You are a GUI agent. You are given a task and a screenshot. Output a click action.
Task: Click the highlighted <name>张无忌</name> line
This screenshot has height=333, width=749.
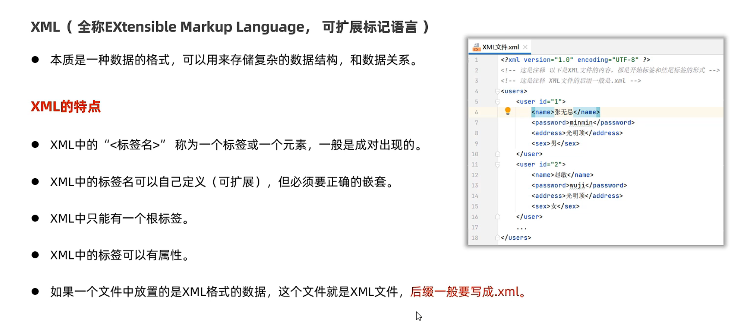[566, 112]
